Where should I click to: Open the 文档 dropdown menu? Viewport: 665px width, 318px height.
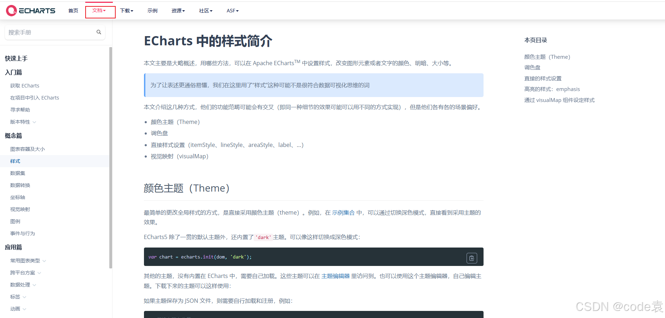tap(99, 11)
